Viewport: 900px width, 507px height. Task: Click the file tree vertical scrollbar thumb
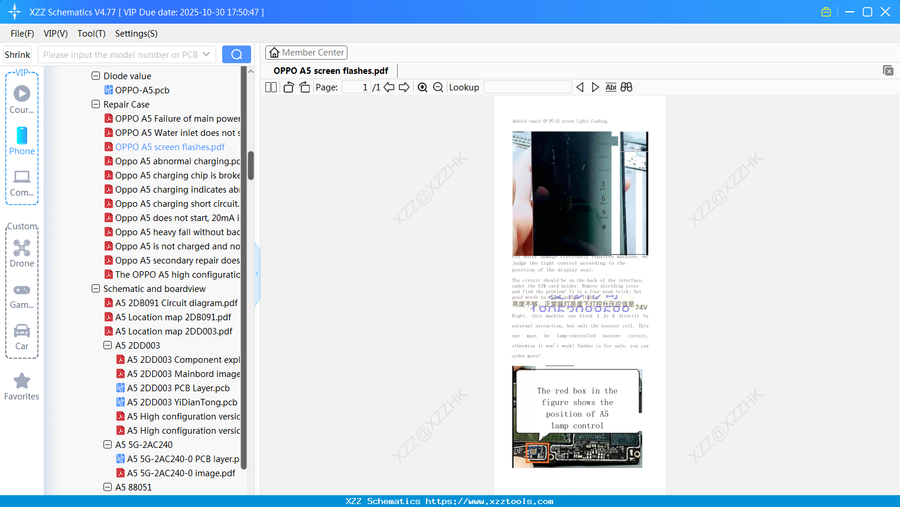251,165
